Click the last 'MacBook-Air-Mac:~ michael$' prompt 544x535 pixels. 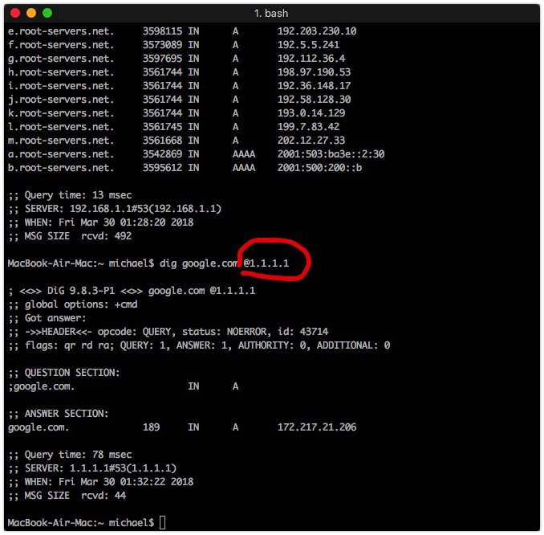[x=81, y=523]
